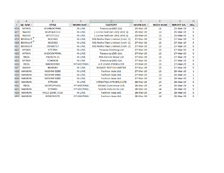
Task: Open the DEL column filter dropdown
Action: tap(196, 25)
